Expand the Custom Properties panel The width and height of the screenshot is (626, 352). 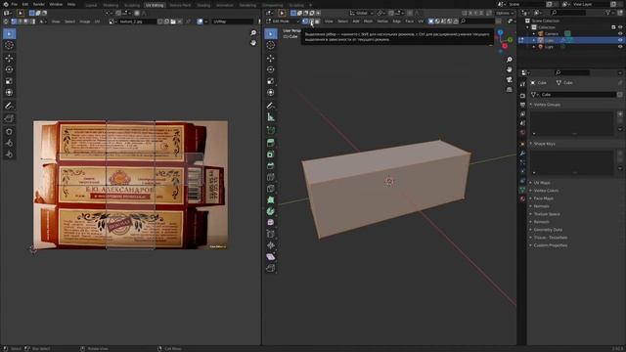point(550,245)
